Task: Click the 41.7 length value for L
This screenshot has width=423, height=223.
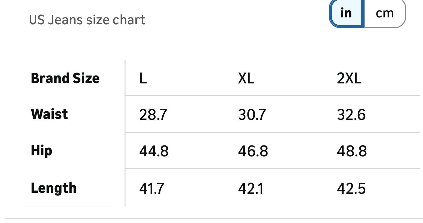Action: 152,189
